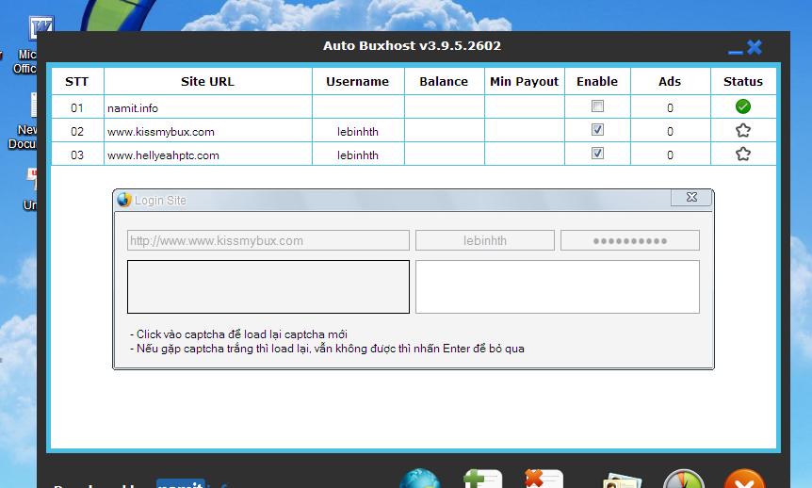Click the Min Payout column header
The width and height of the screenshot is (812, 488).
click(x=524, y=81)
